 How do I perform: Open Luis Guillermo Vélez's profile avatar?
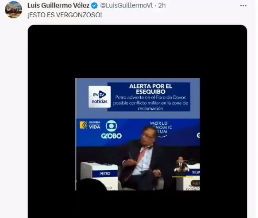coord(13,9)
